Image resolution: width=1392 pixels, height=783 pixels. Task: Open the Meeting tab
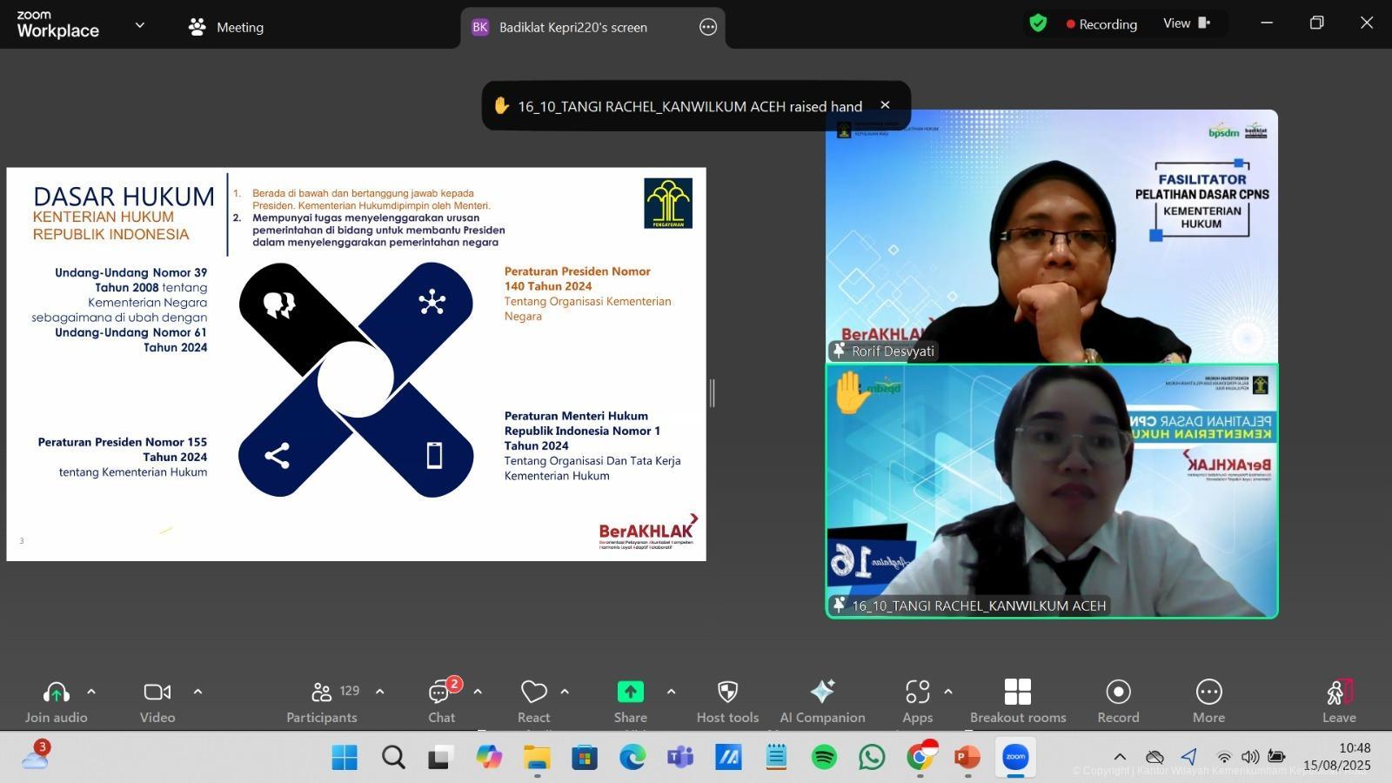point(226,27)
